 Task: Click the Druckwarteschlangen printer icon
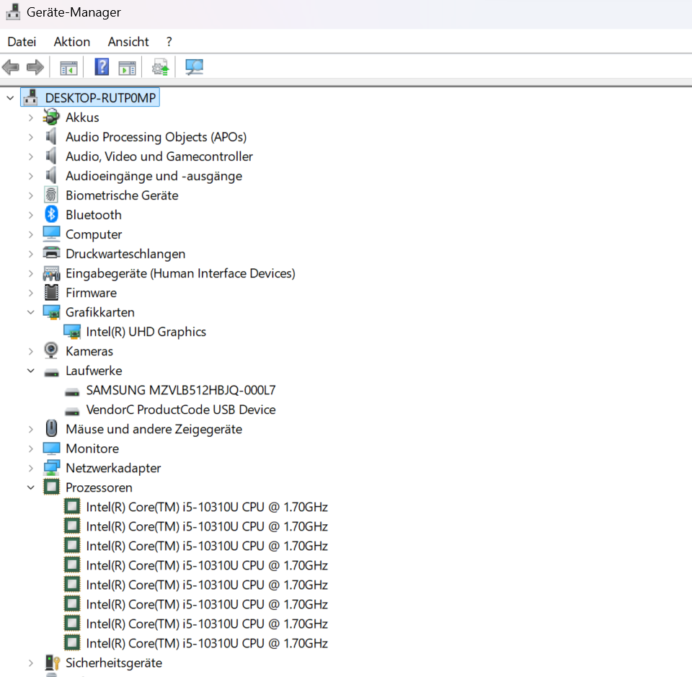[x=51, y=253]
